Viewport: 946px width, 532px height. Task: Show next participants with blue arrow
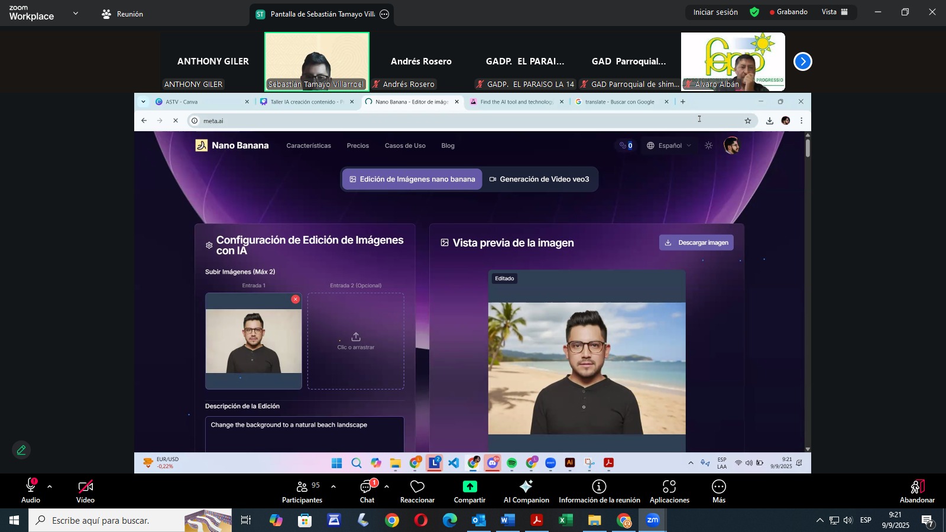(x=802, y=61)
